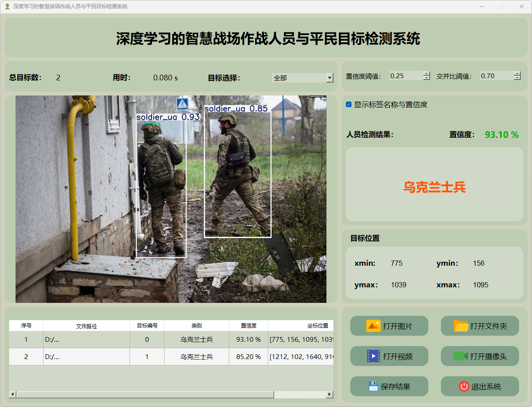Open the 目标选择 dropdown list

pyautogui.click(x=329, y=78)
